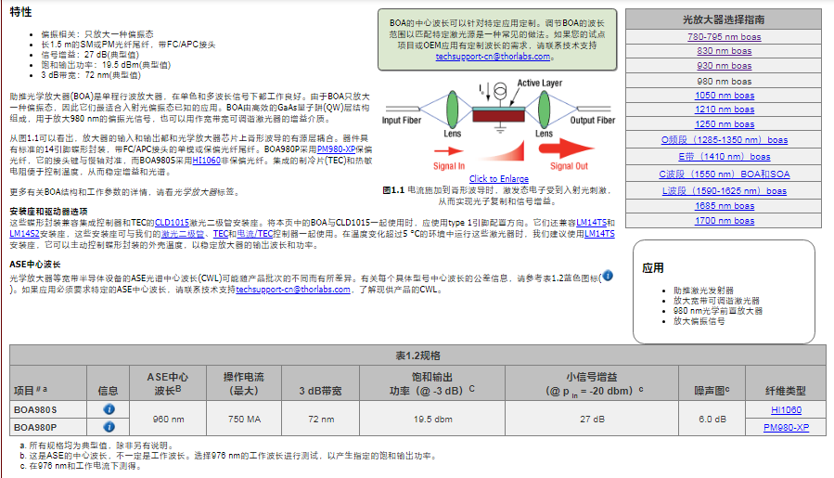Open the 780-795 nm boas link
The height and width of the screenshot is (478, 834).
point(724,37)
